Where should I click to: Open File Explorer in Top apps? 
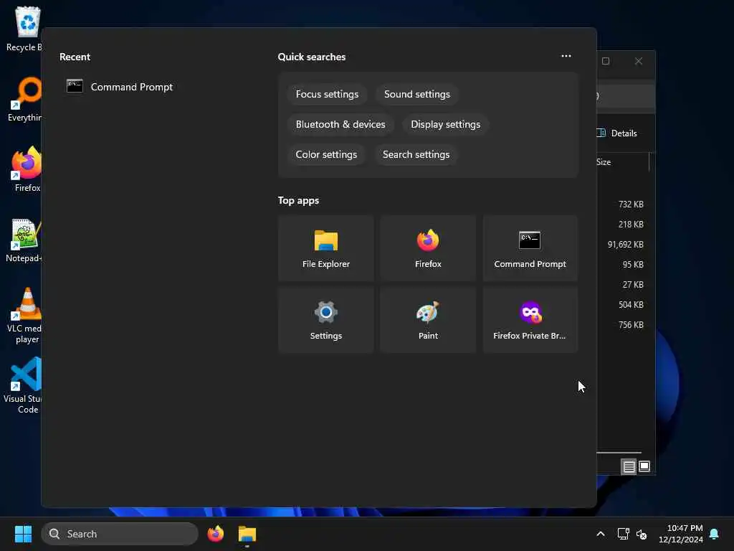[x=326, y=248]
